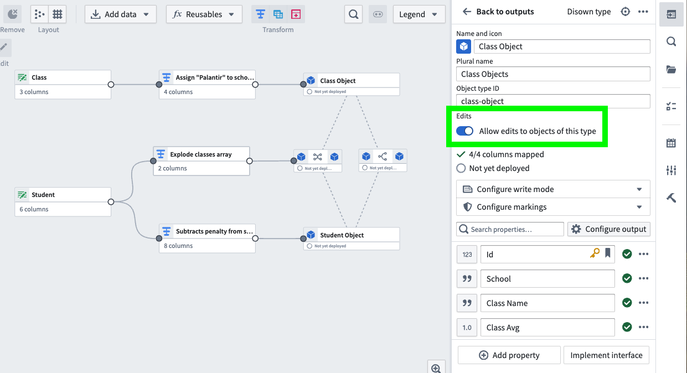687x373 pixels.
Task: Expand Configure markings
Action: tap(553, 207)
